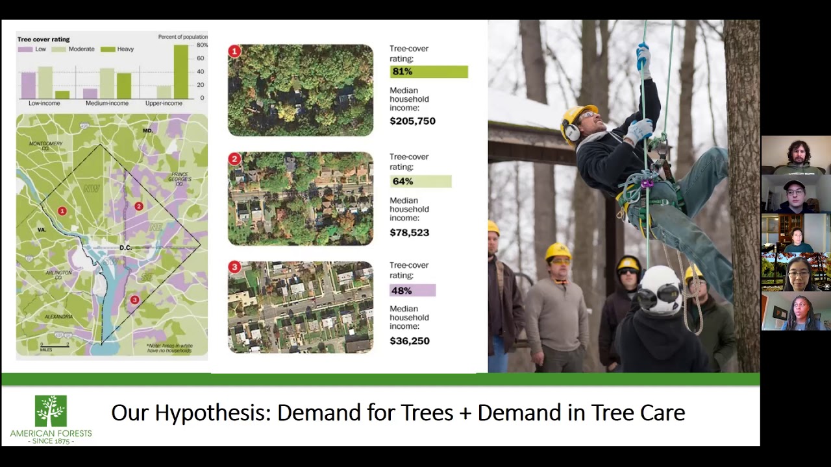Click the "$78,523" income value

coord(409,233)
